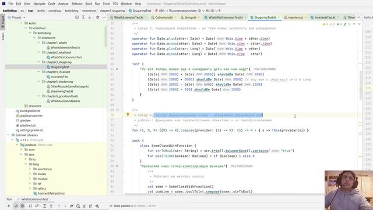
Task: Run test at line 61 gutter arrow
Action: [x=117, y=69]
